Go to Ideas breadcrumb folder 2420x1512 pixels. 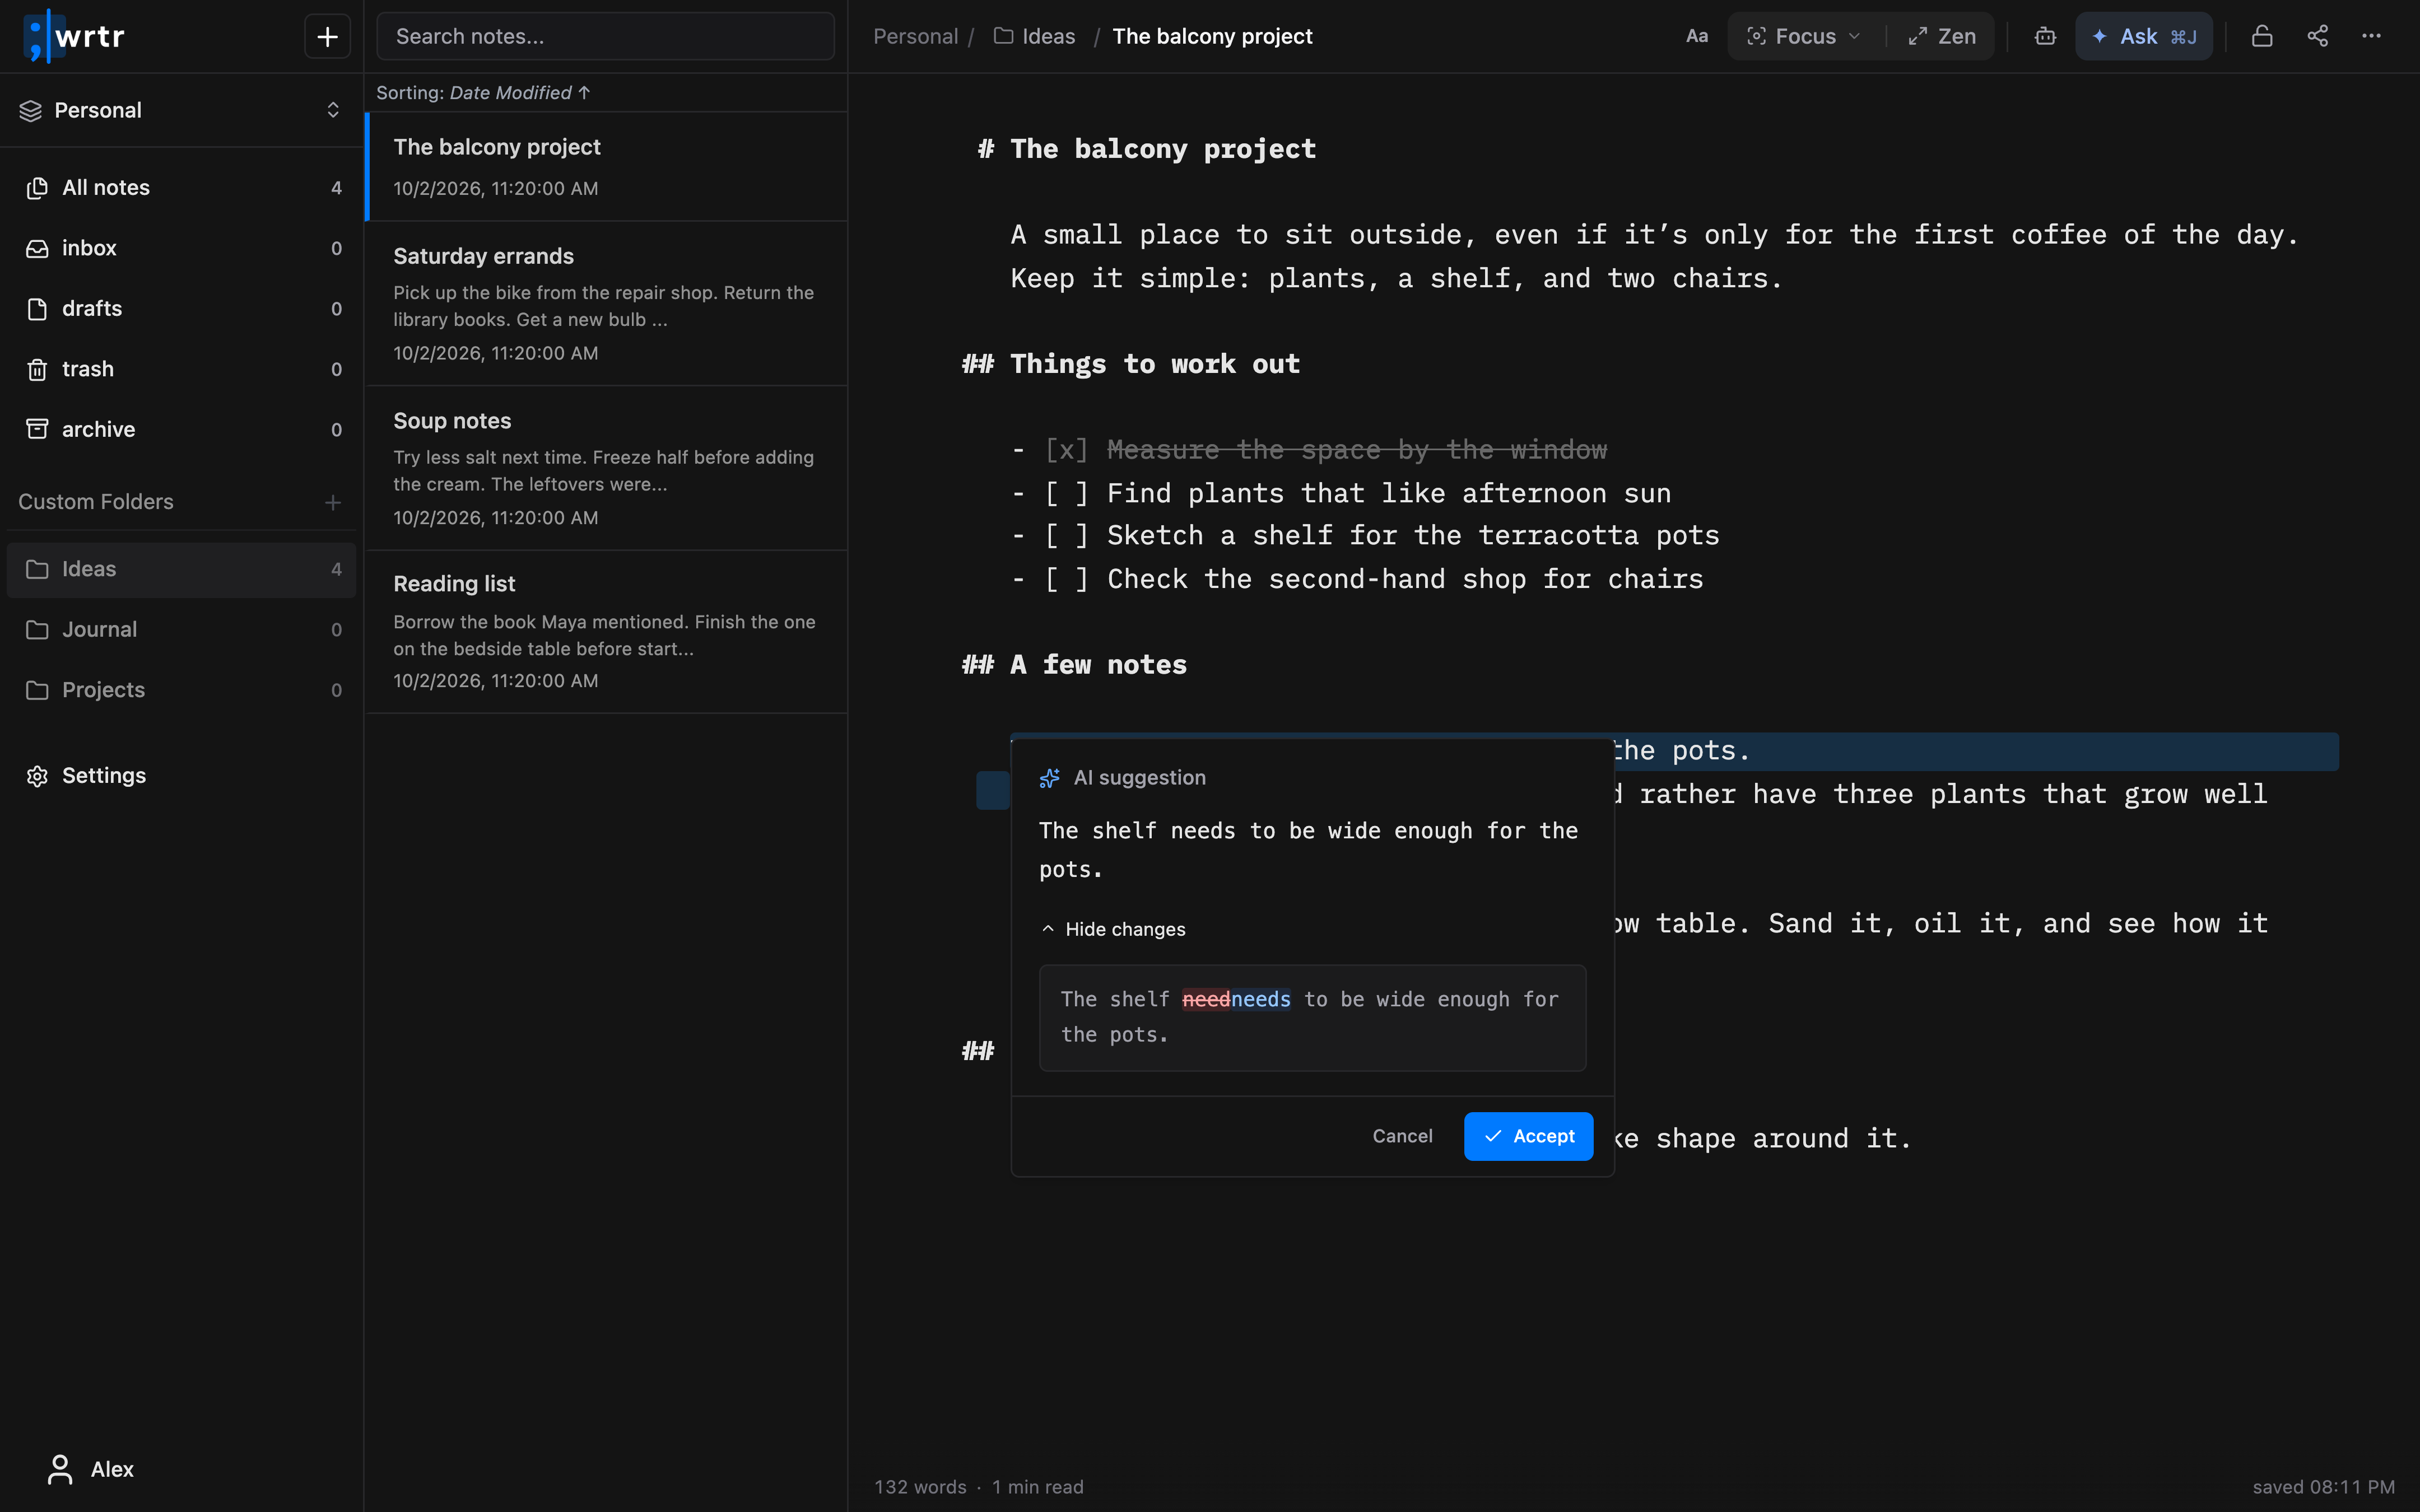pos(1035,37)
